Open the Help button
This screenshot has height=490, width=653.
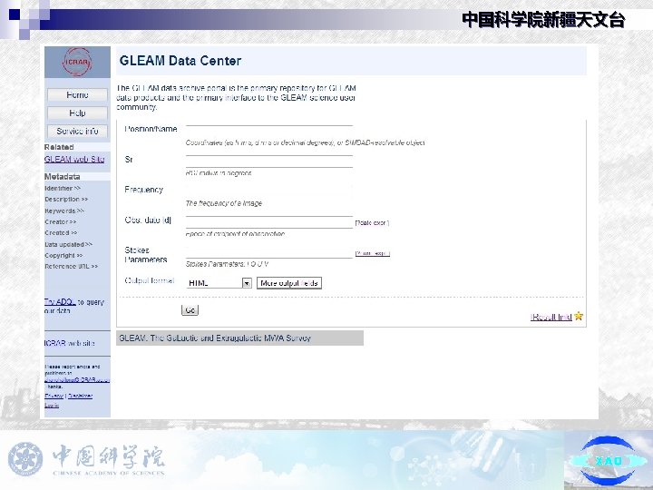pos(77,113)
